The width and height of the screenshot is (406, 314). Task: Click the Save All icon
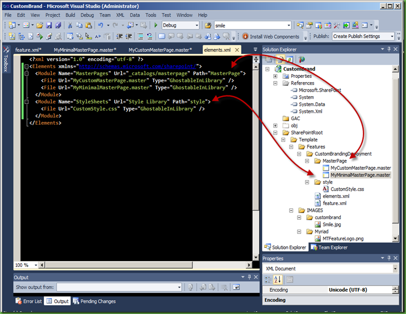click(x=58, y=25)
